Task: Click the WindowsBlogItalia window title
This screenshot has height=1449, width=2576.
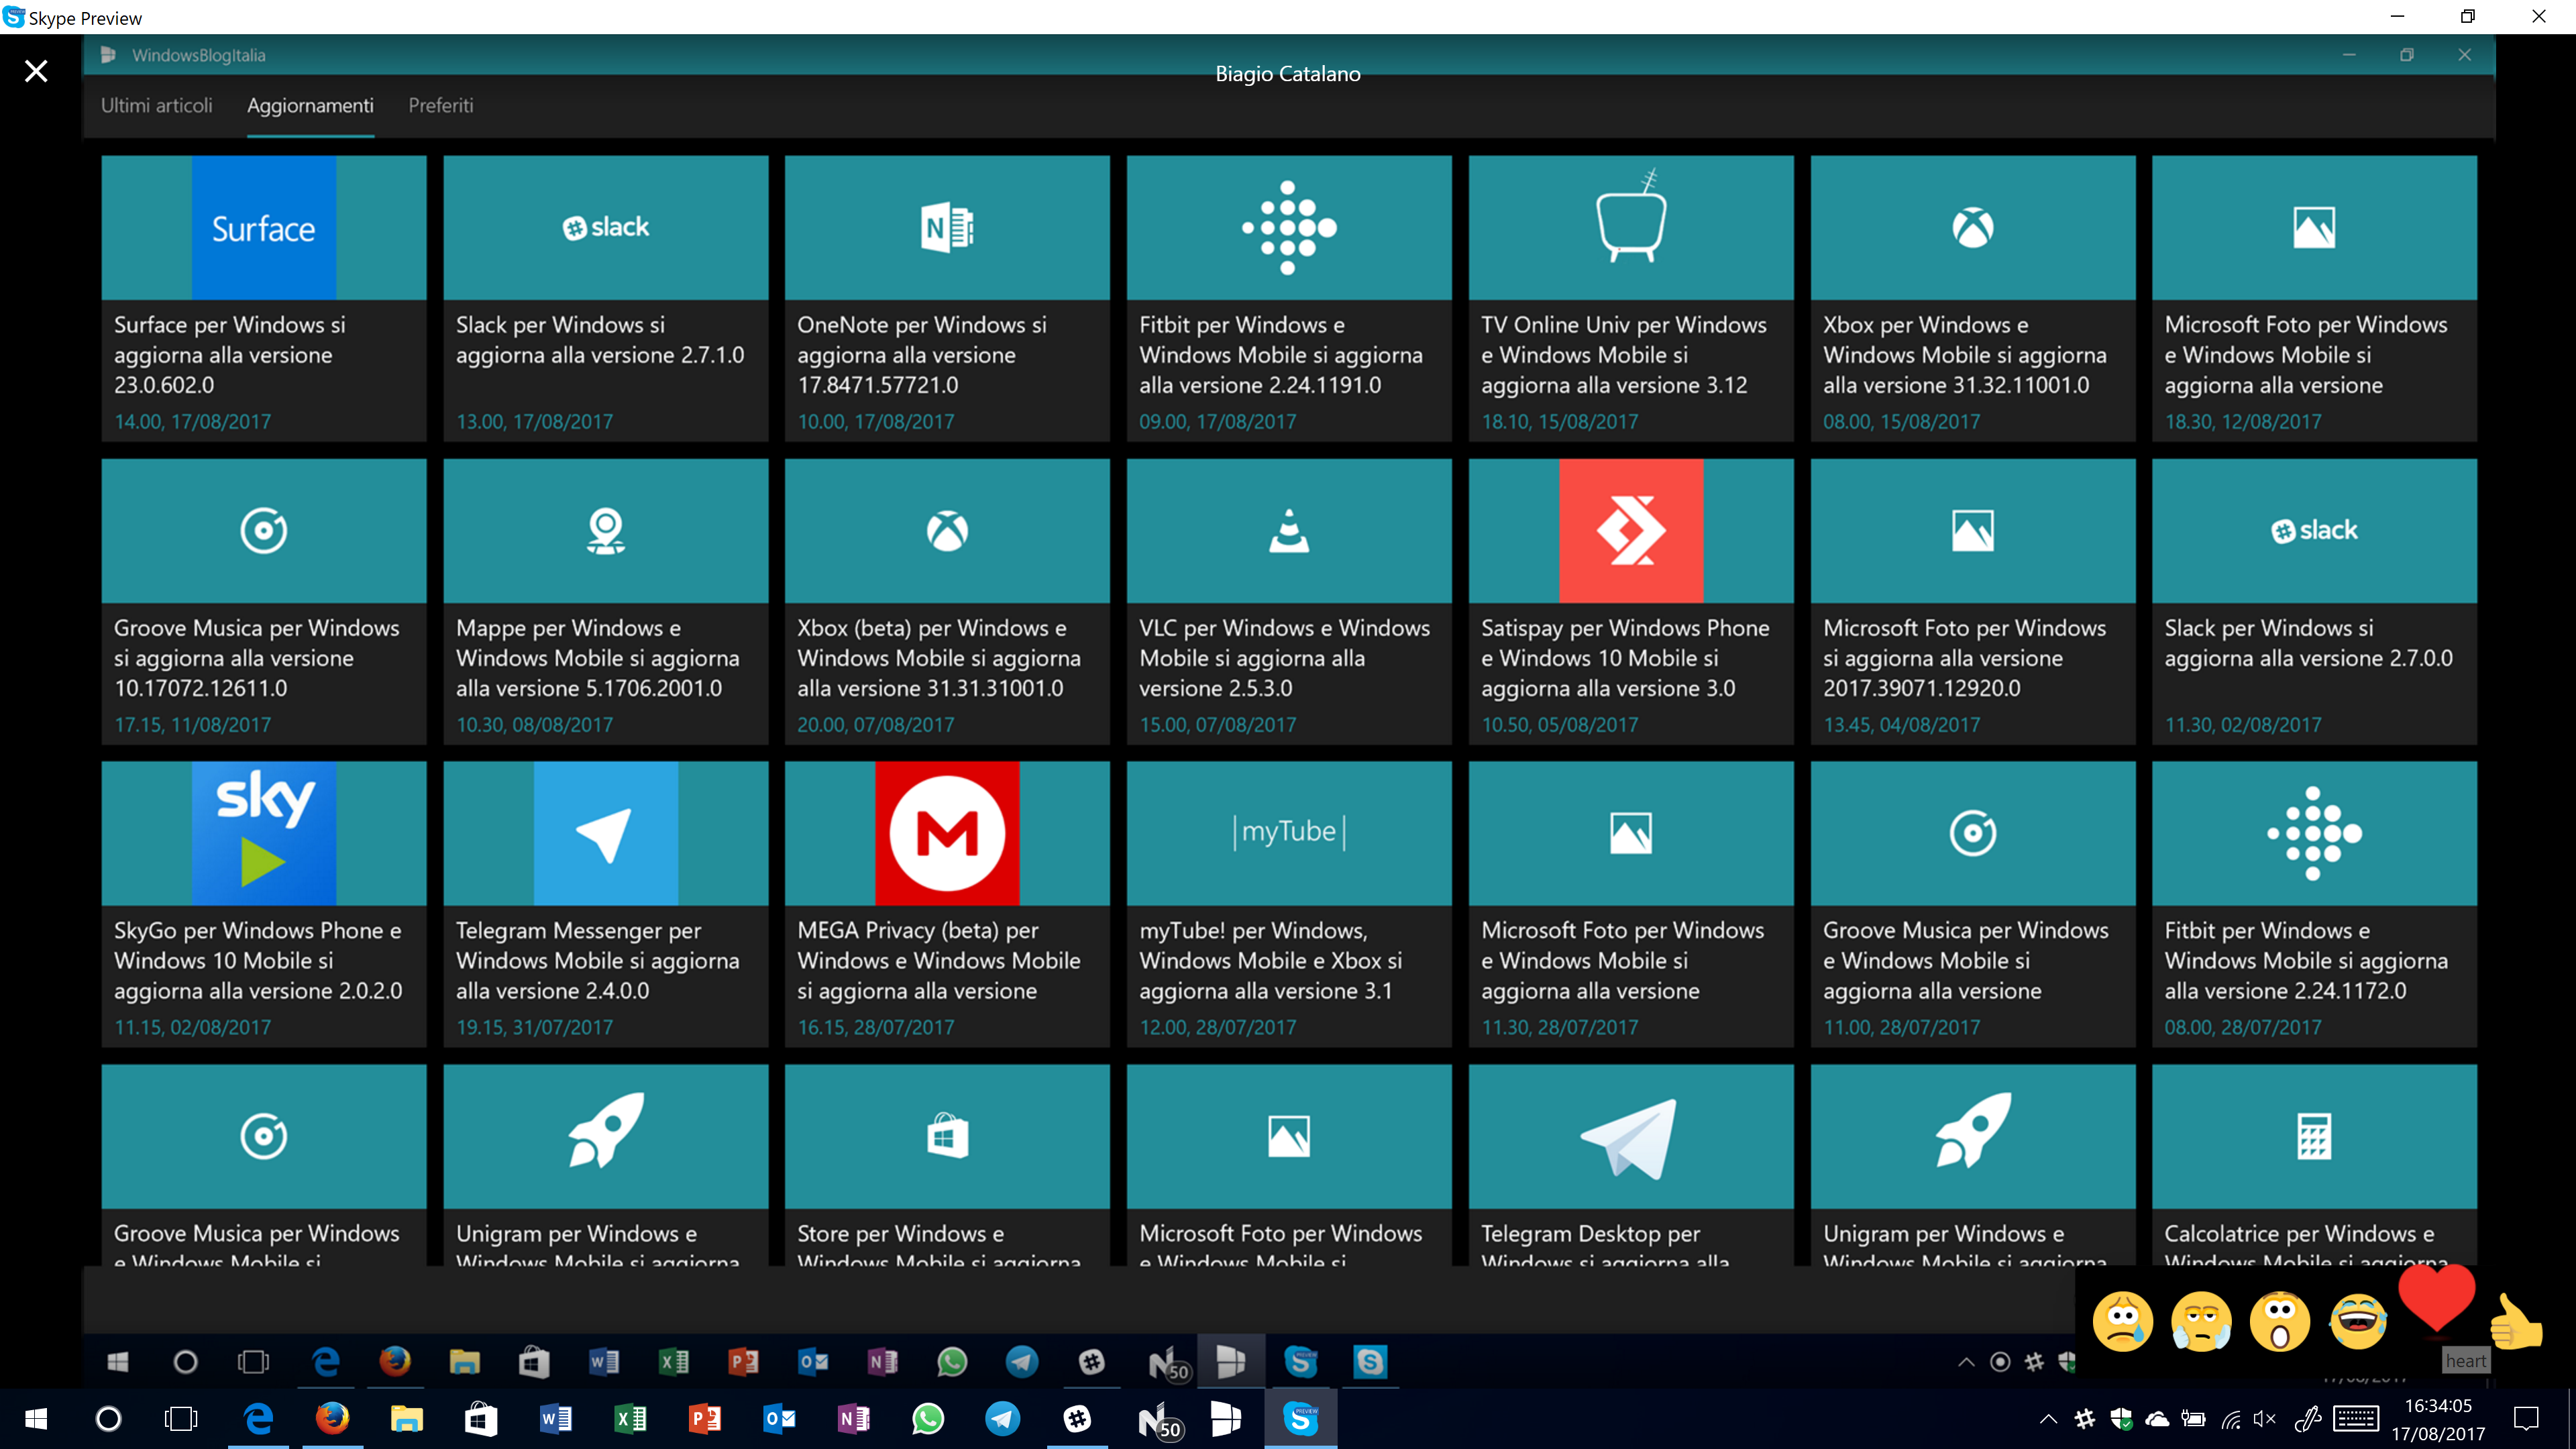Action: pos(198,55)
